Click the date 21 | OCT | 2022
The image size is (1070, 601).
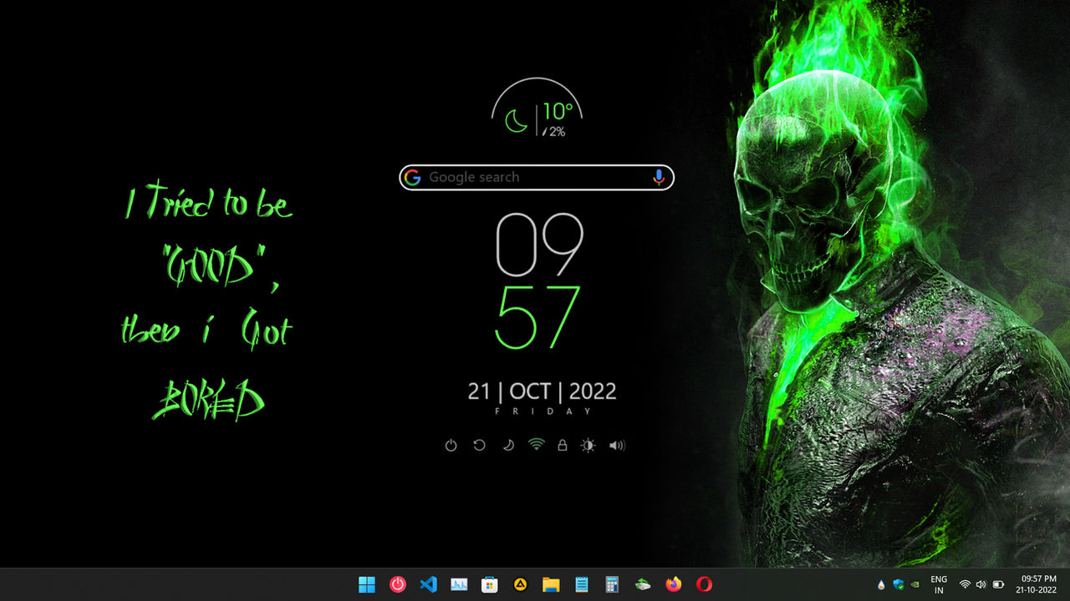tap(542, 391)
